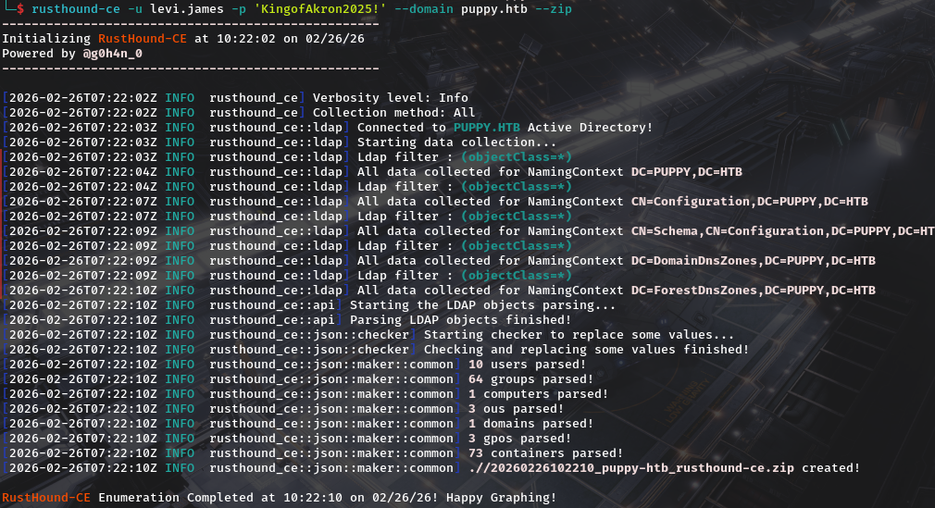
Task: Click the @g0h4n_0 author handle
Action: (x=112, y=53)
